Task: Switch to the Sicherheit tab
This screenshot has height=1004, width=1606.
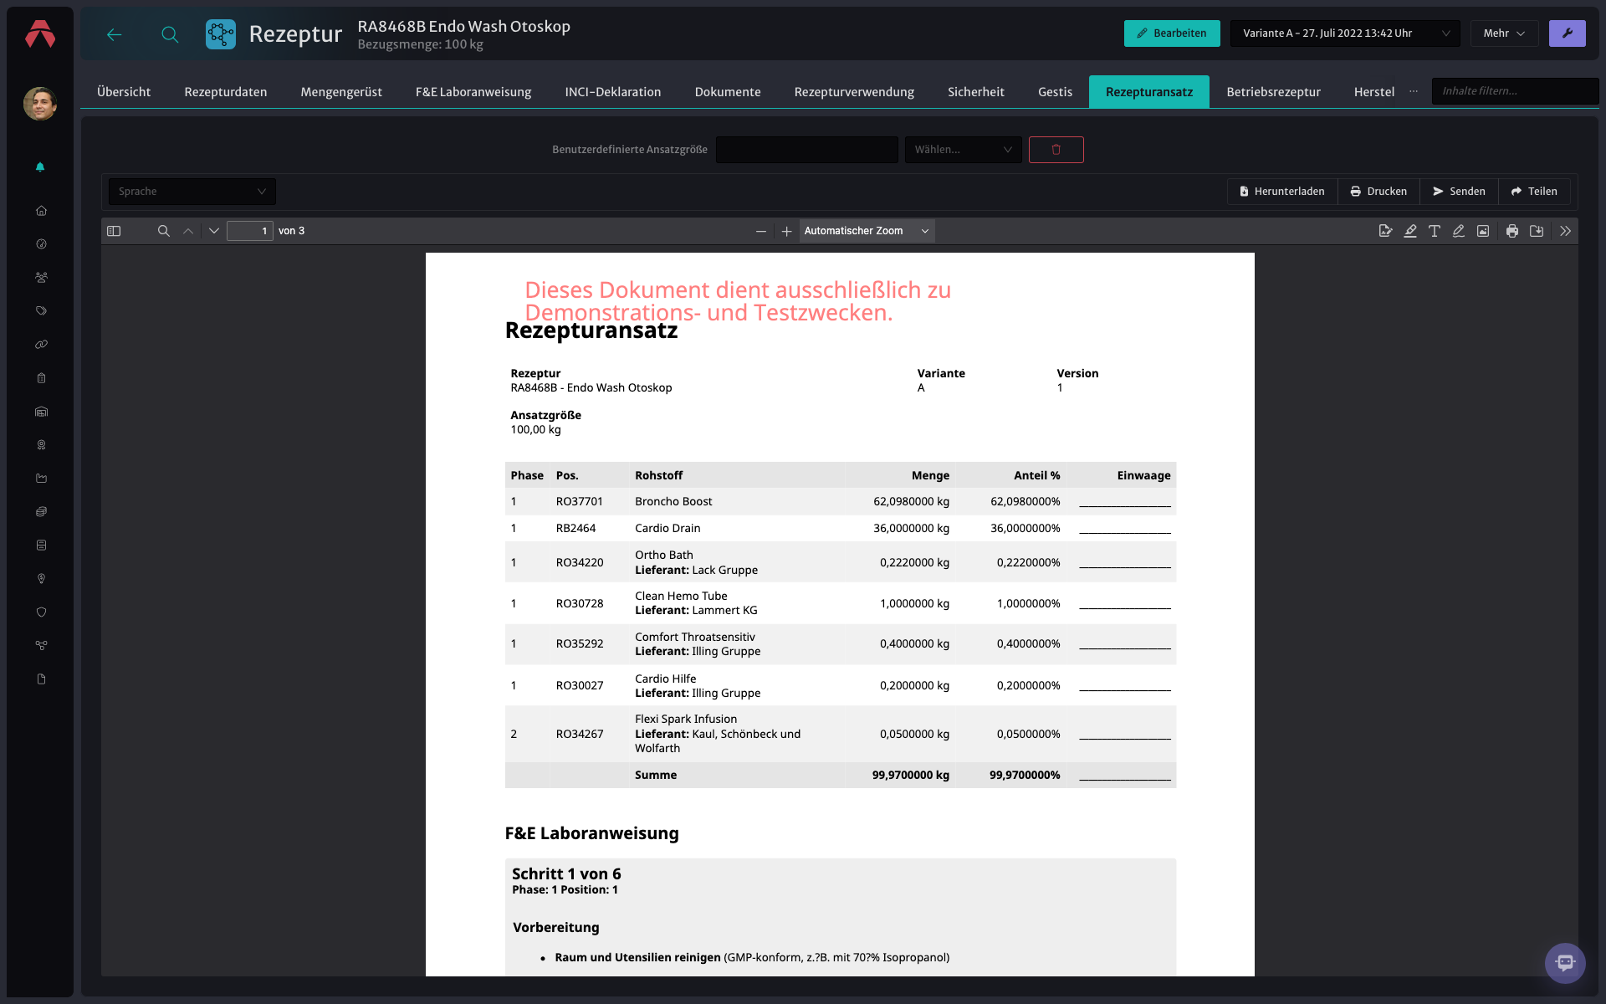Action: [x=976, y=92]
